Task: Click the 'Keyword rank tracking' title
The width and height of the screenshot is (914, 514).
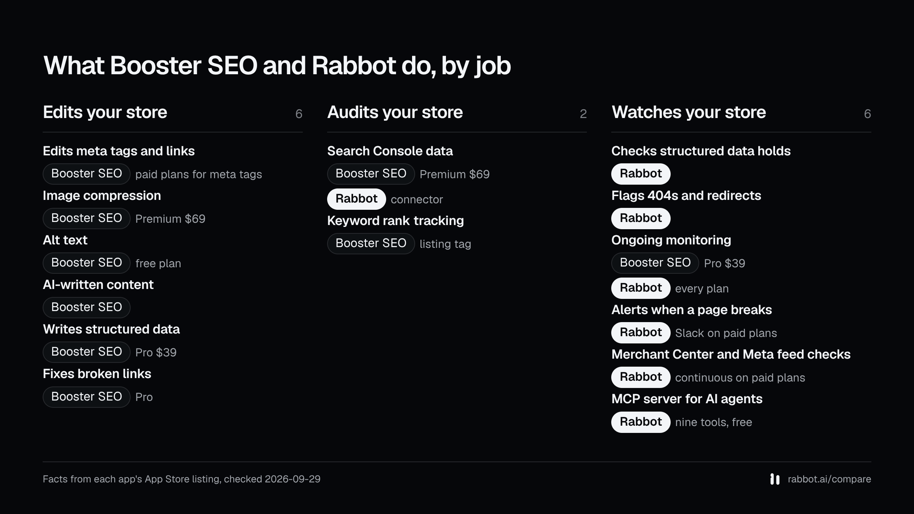Action: coord(395,221)
